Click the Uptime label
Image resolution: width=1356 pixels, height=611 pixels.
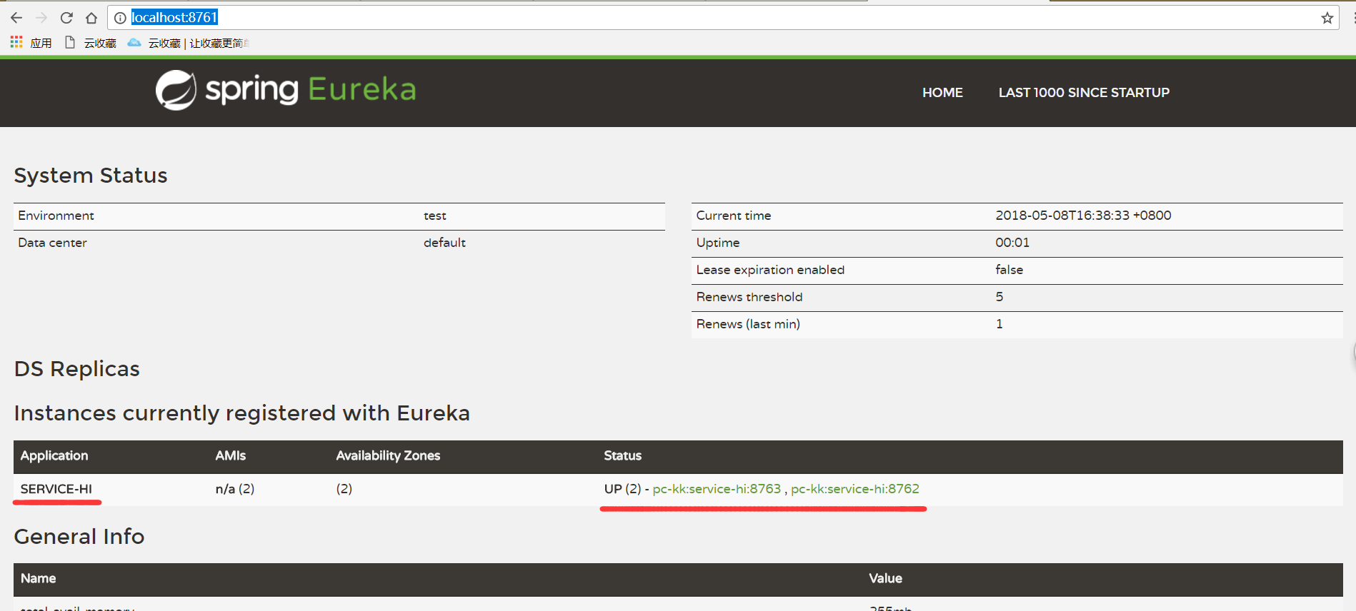(718, 243)
